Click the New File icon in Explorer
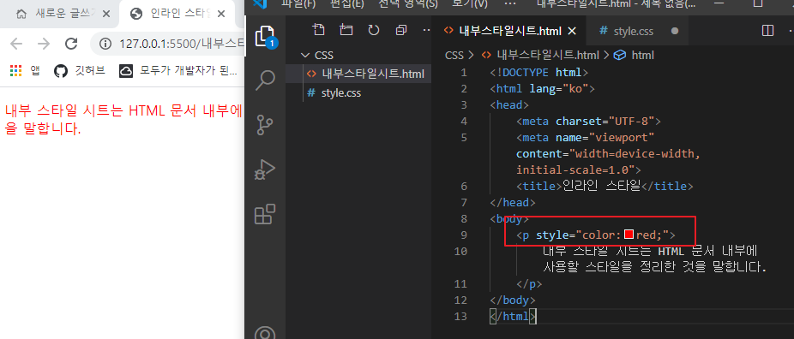Viewport: 794px width, 339px height. click(x=318, y=31)
